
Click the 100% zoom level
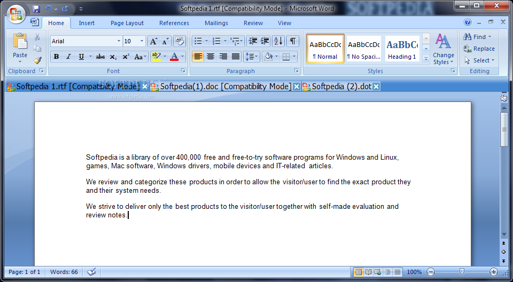pos(414,271)
